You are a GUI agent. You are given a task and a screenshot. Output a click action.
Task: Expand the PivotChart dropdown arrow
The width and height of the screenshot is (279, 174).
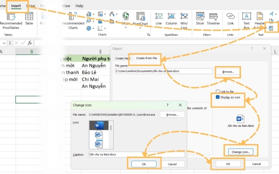[140, 27]
